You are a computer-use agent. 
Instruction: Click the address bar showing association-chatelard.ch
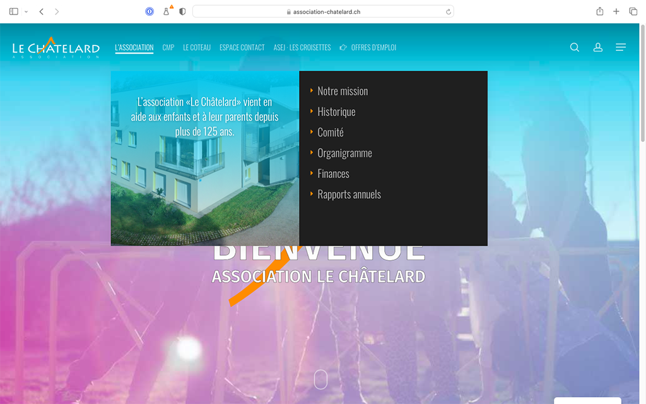pyautogui.click(x=323, y=11)
